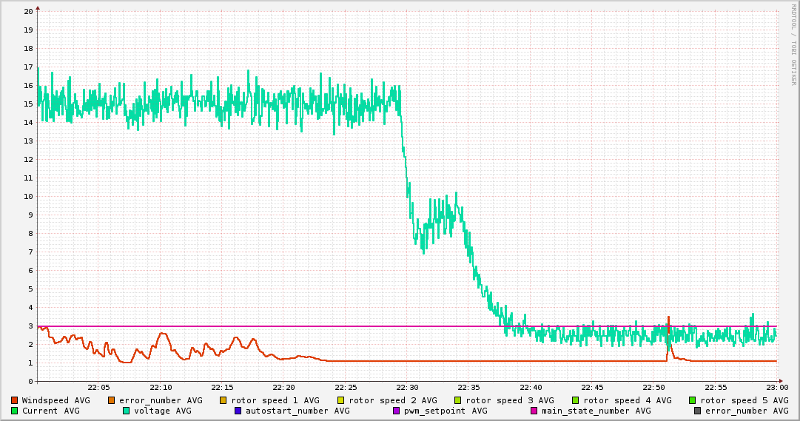Click the orange error_number AVG legend swatch
Image resolution: width=800 pixels, height=421 pixels.
(x=112, y=400)
